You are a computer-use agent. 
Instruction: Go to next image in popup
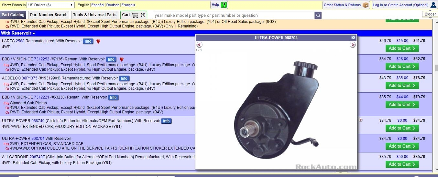pyautogui.click(x=353, y=45)
